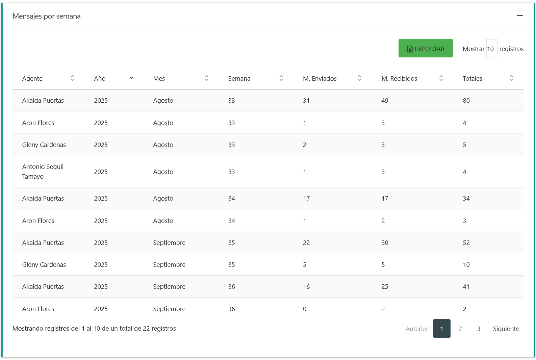Image resolution: width=536 pixels, height=360 pixels.
Task: Sort by Totales sort icon
Action: pos(511,78)
